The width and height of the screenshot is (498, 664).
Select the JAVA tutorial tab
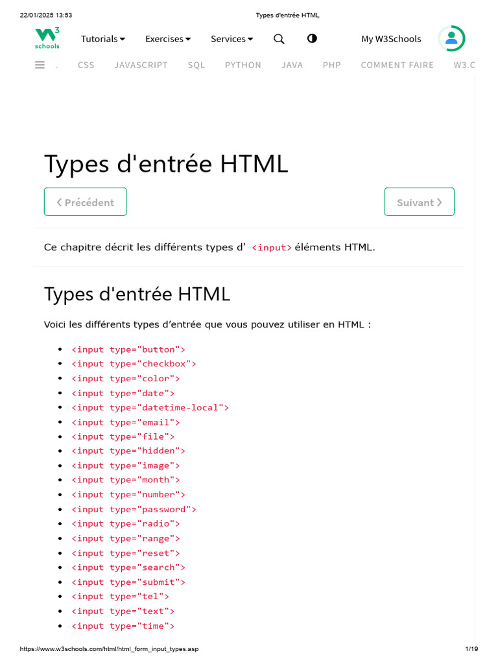pyautogui.click(x=292, y=65)
